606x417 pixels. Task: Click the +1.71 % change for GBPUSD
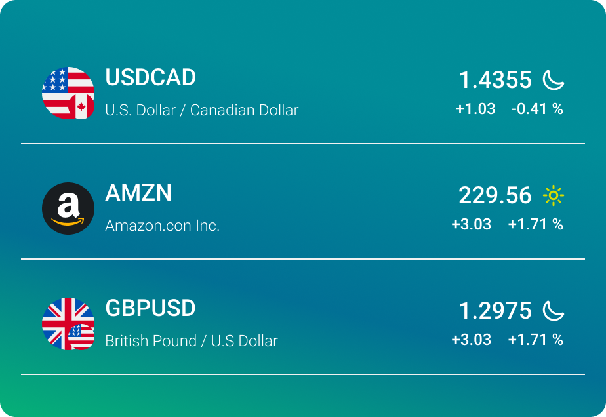click(535, 340)
